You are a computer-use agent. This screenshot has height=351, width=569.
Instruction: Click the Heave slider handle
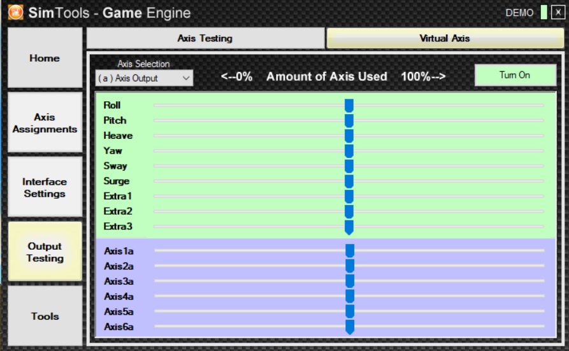click(349, 136)
